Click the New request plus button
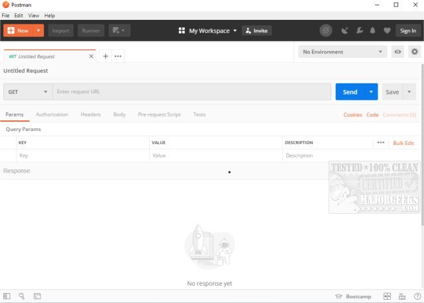 coord(18,30)
